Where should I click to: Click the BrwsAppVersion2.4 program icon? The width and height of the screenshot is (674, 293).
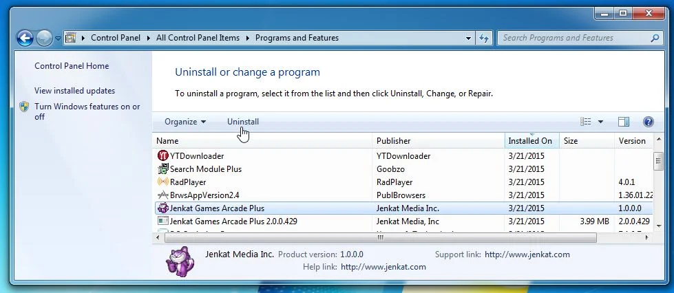pyautogui.click(x=163, y=195)
